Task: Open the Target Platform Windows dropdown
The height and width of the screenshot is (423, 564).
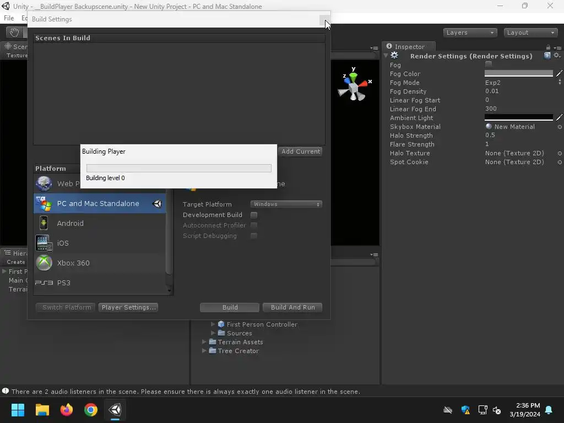Action: [286, 204]
